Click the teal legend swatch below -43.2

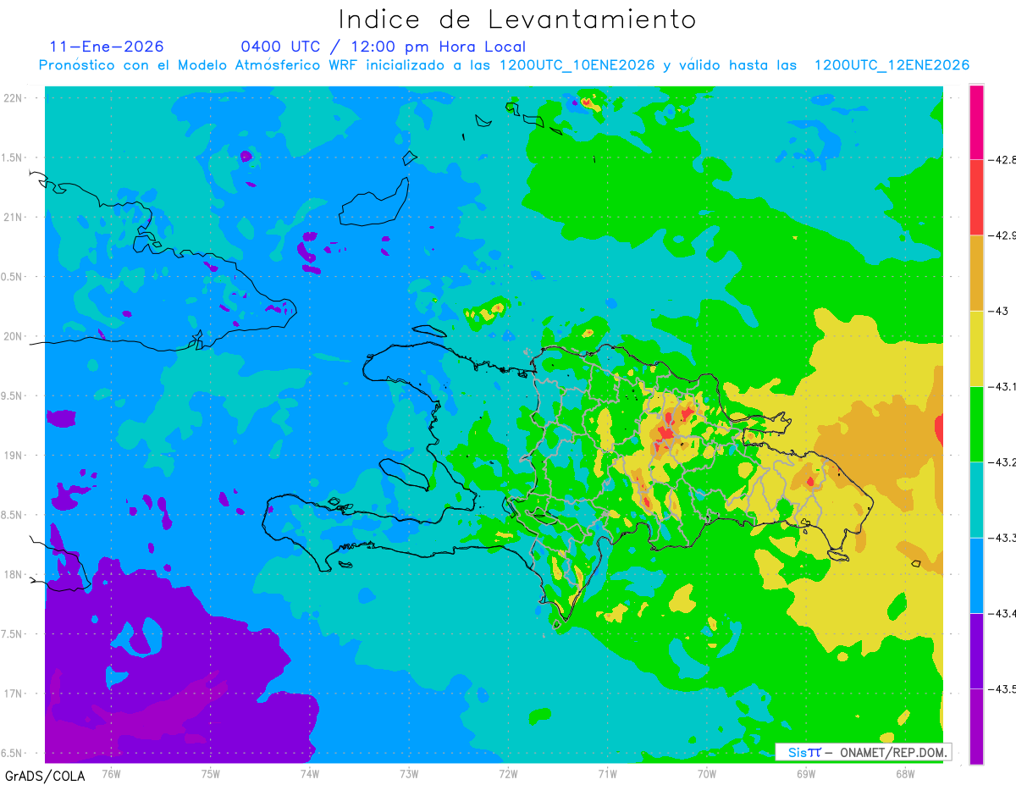pos(976,500)
